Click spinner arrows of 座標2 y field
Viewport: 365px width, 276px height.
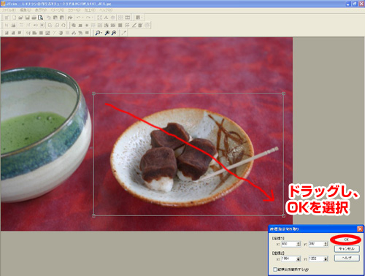pos(326,258)
